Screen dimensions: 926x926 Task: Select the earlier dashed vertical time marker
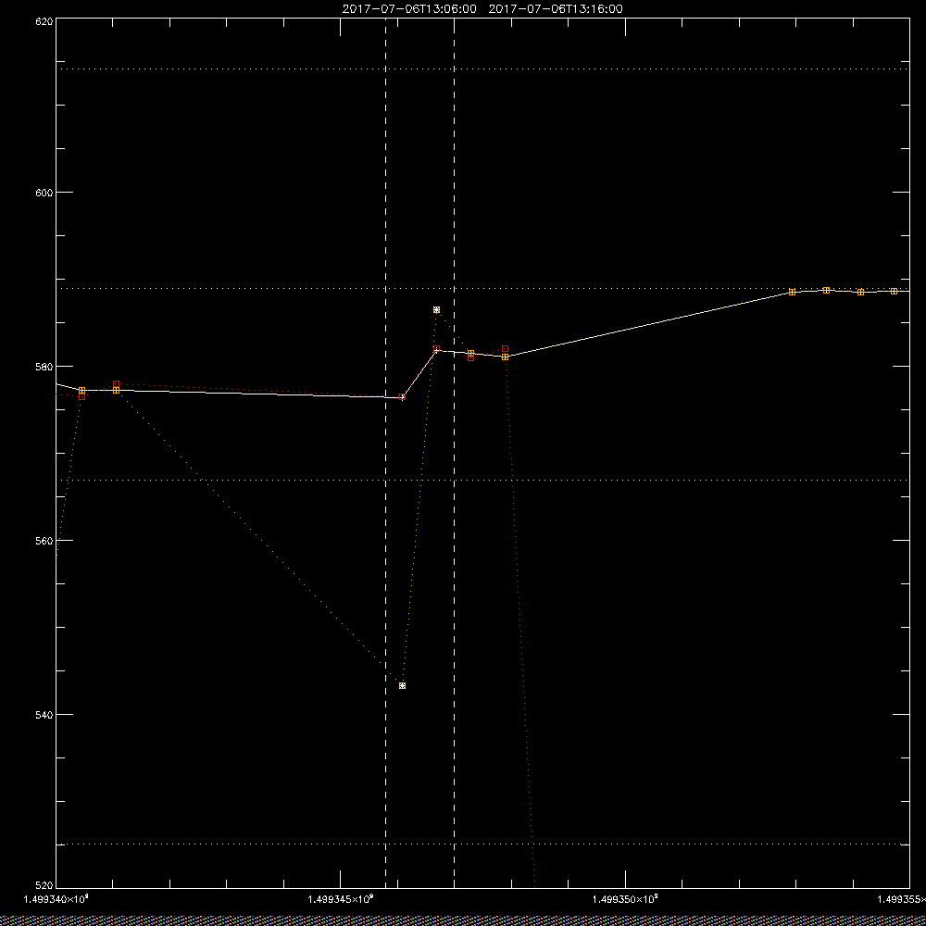[385, 453]
